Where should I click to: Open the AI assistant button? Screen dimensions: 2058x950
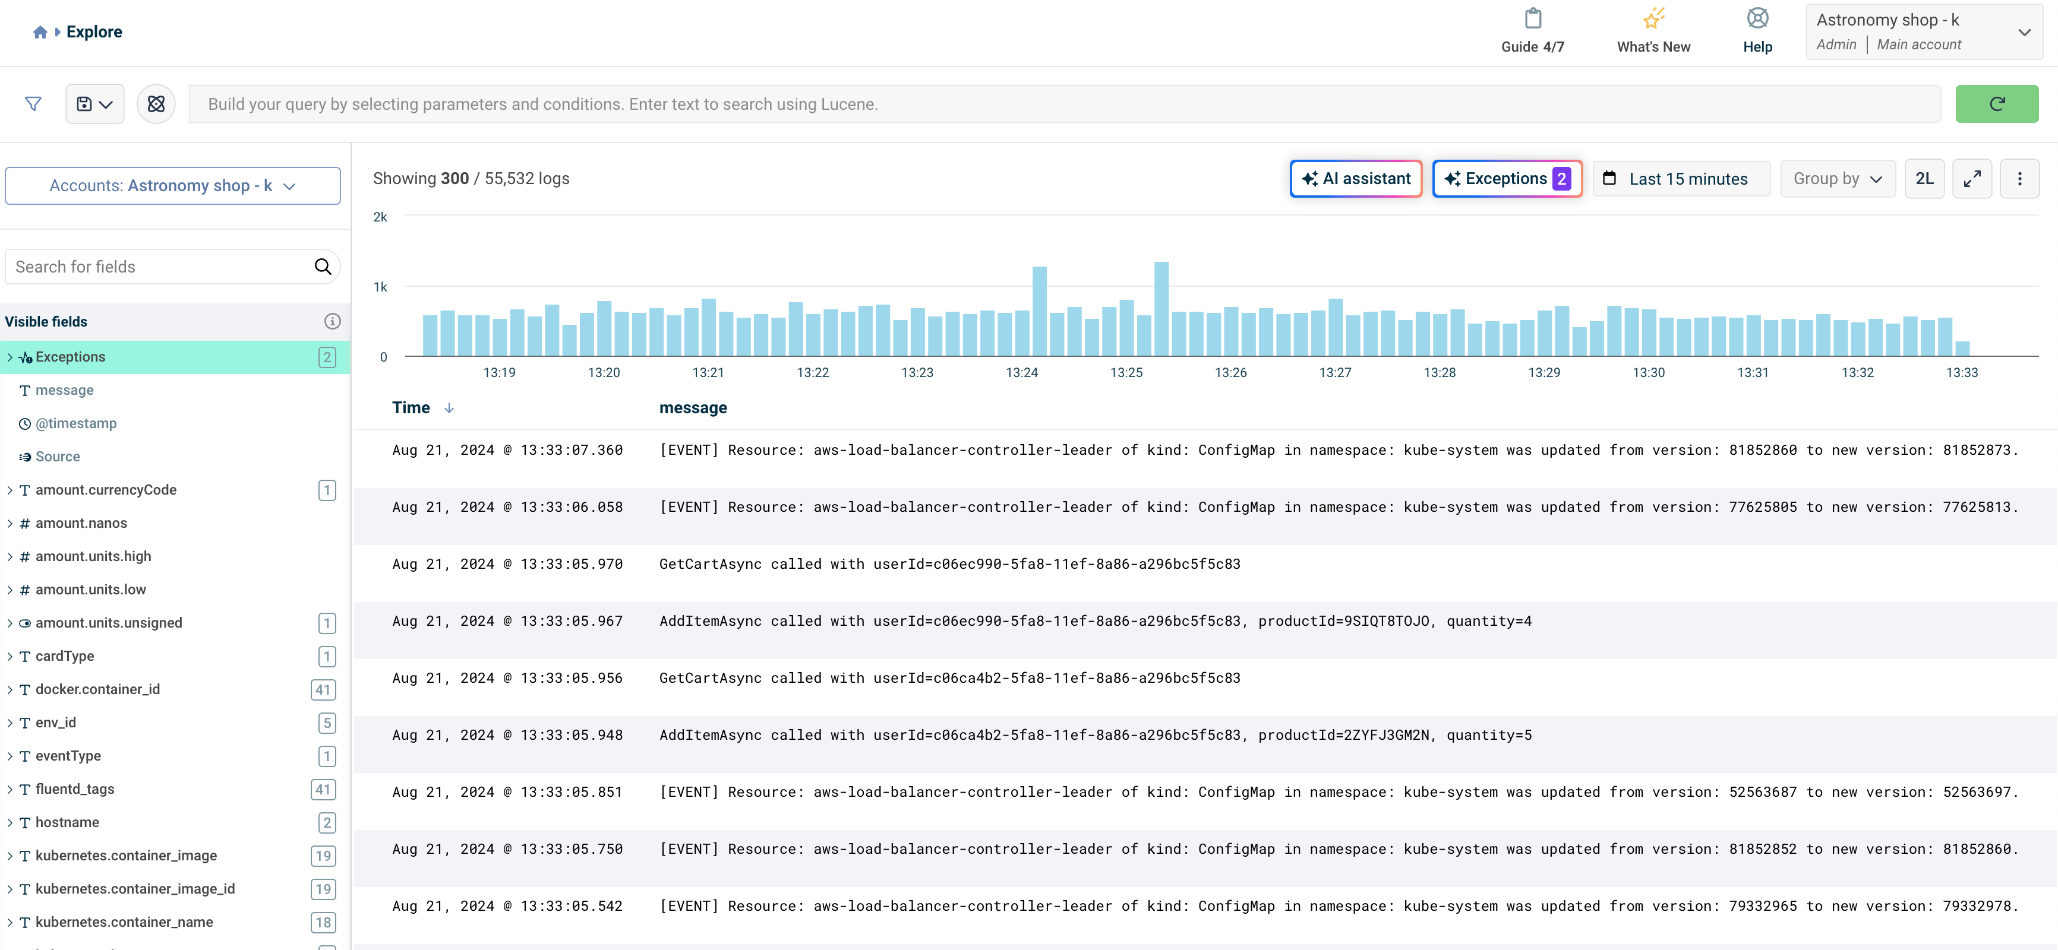[x=1355, y=178]
